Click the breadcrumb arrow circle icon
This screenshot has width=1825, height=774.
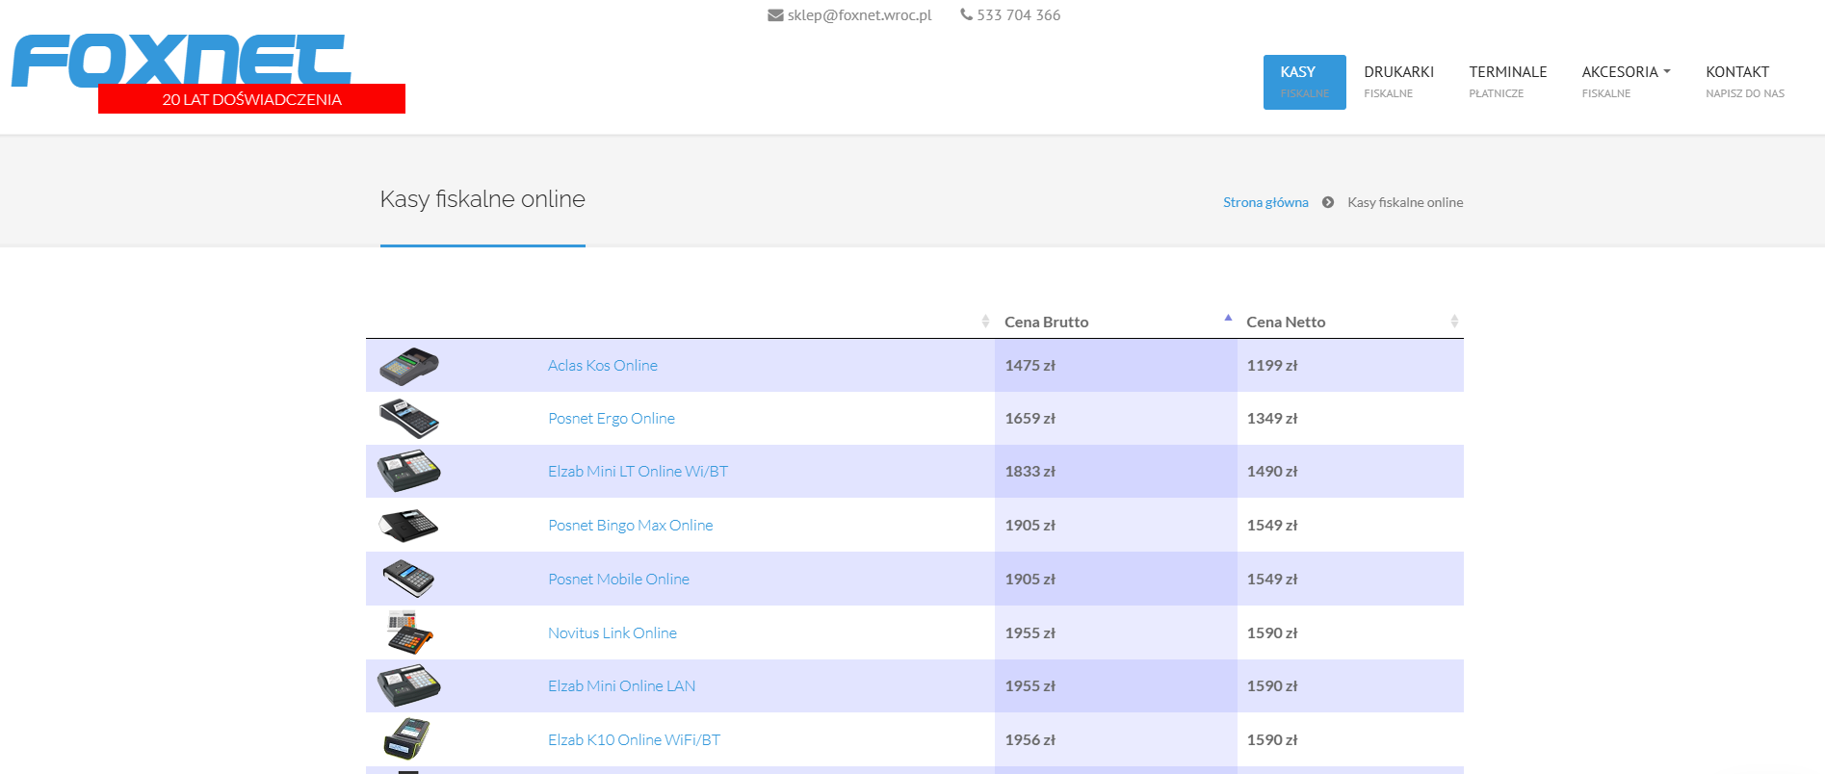1328,202
